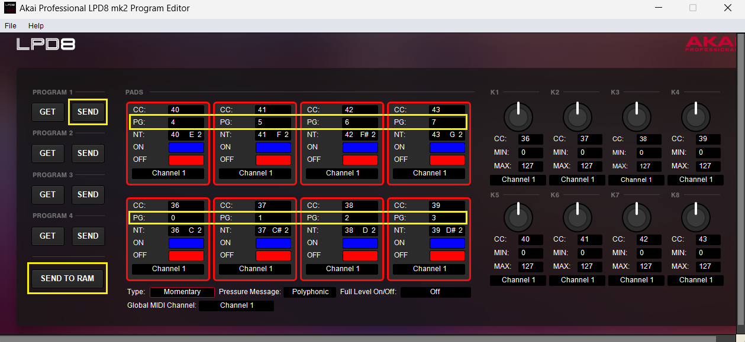Image resolution: width=745 pixels, height=342 pixels.
Task: Adjust the K7 knob
Action: click(637, 217)
